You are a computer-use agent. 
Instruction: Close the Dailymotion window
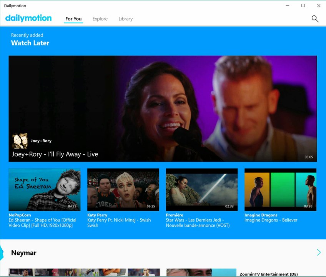pyautogui.click(x=319, y=6)
